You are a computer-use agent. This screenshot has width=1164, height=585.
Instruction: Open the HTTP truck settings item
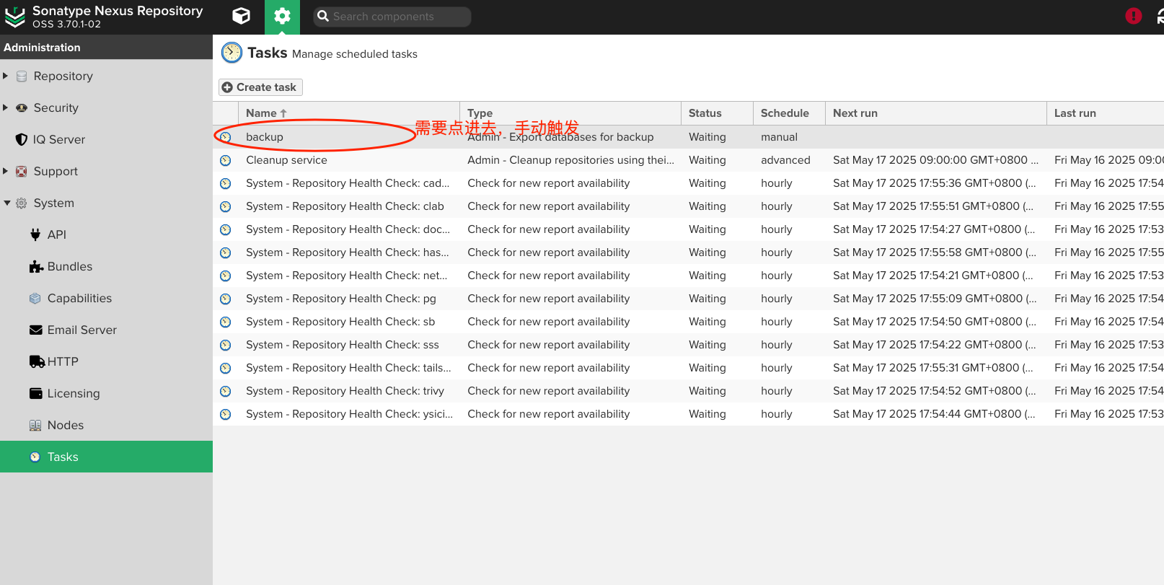click(62, 361)
